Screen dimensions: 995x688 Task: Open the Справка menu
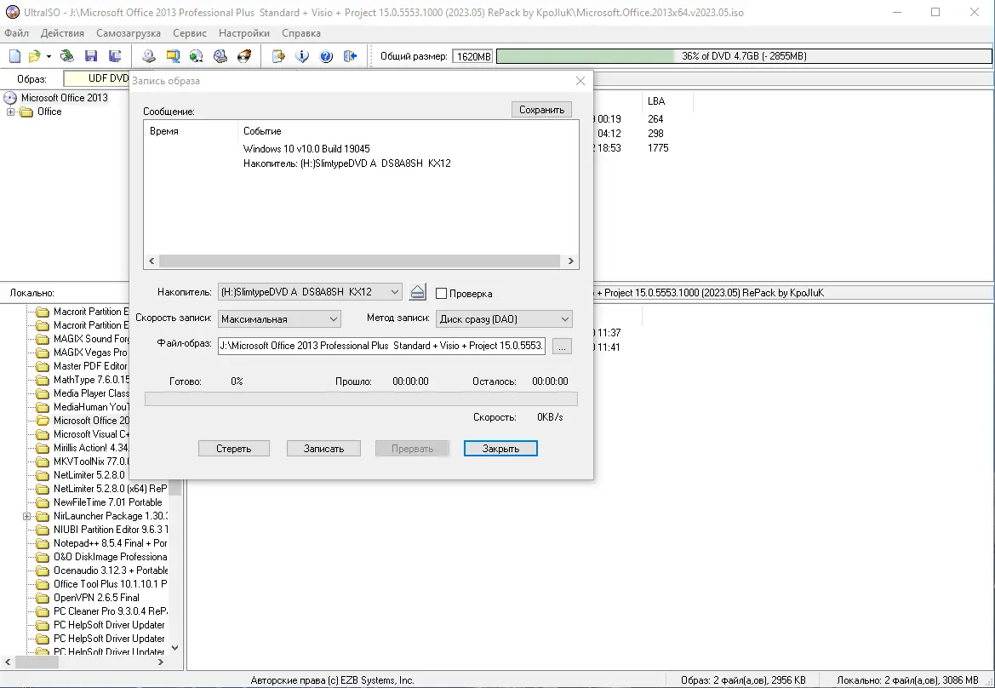[x=300, y=33]
